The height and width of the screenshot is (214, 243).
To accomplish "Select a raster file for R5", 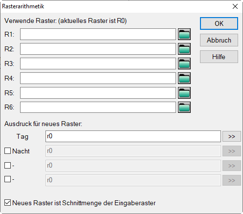I will 184,93.
